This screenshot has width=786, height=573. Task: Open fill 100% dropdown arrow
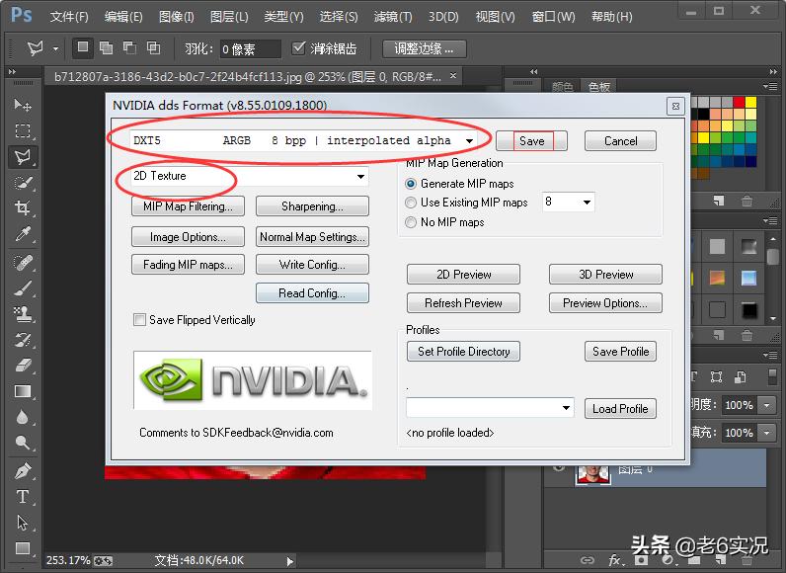pos(767,432)
